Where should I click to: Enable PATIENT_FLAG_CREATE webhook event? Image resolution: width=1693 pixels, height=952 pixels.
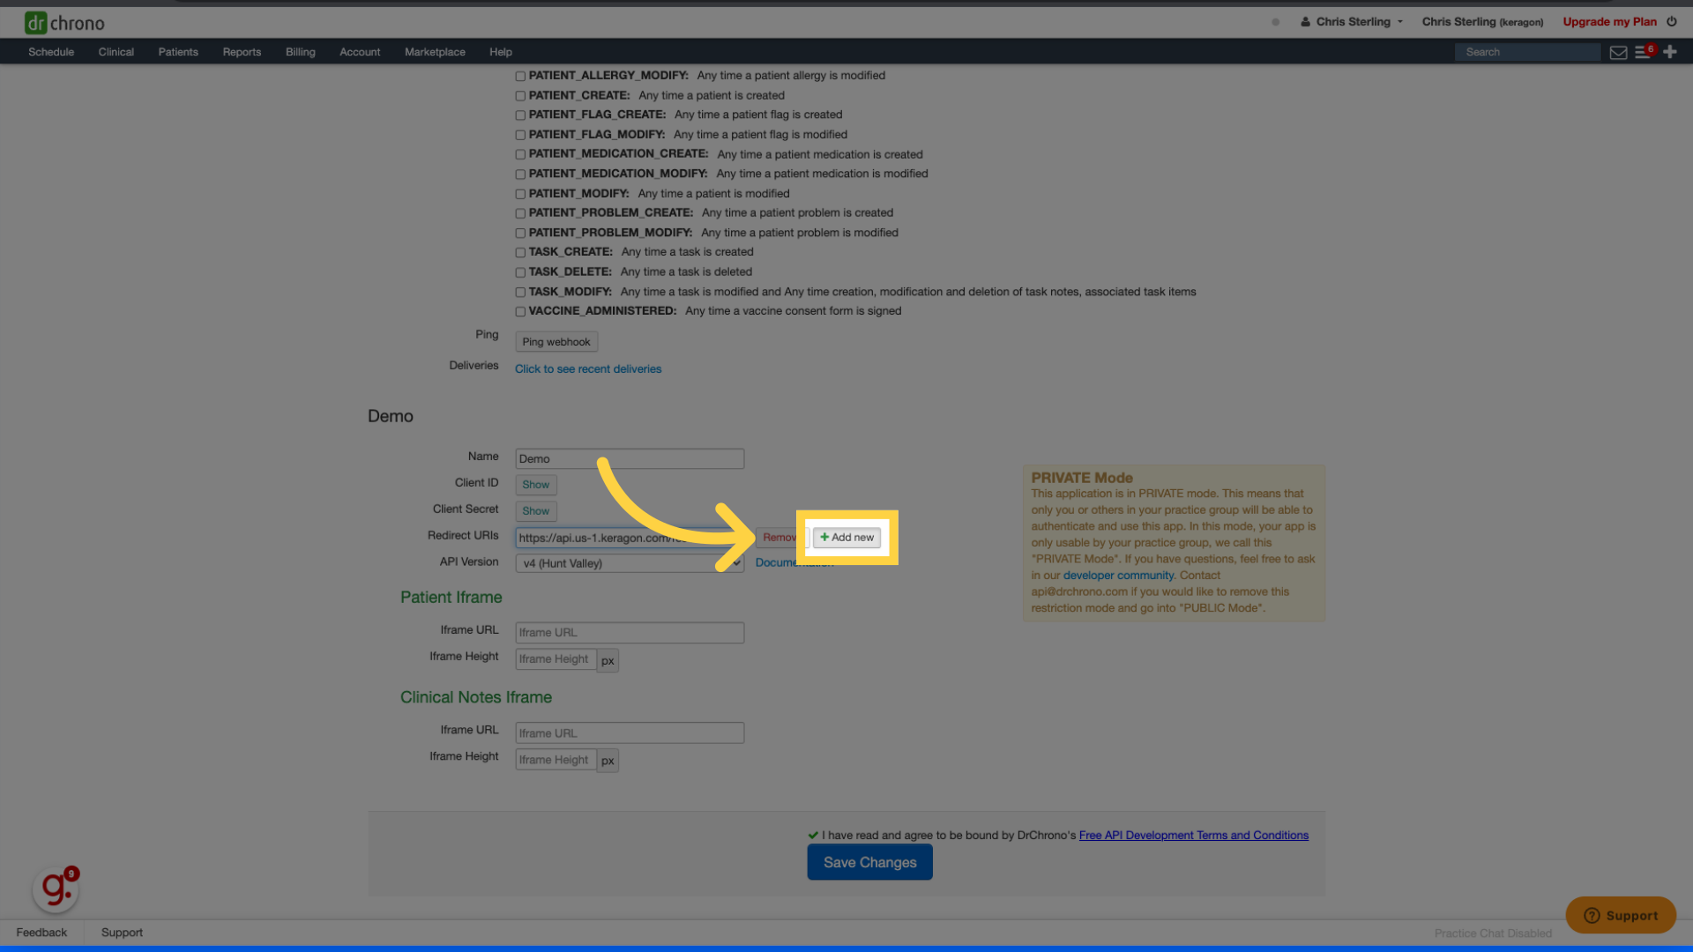[520, 115]
